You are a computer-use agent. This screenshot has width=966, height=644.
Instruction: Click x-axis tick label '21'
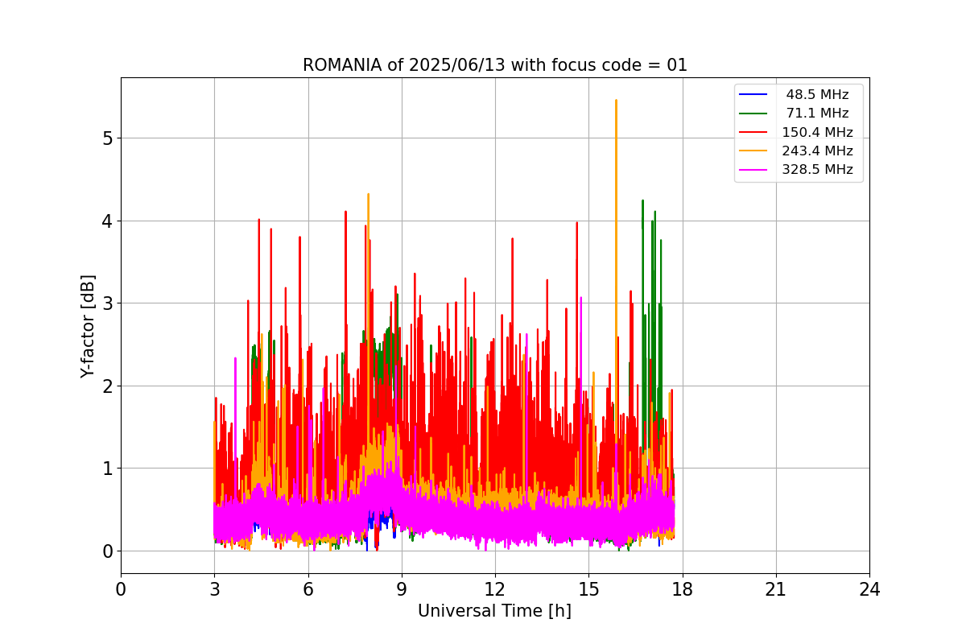tap(776, 589)
